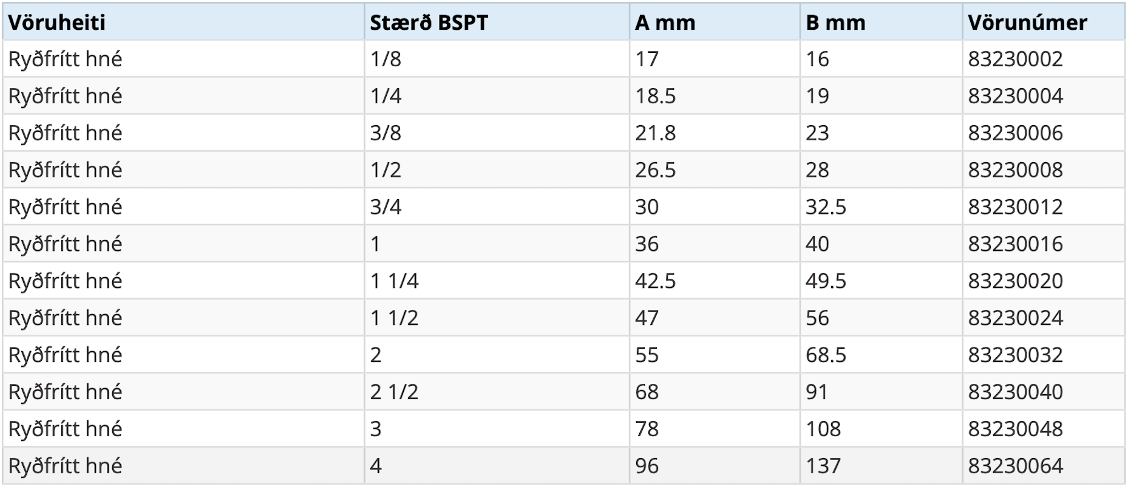Click the B value 68.5
This screenshot has height=486, width=1128.
[826, 355]
